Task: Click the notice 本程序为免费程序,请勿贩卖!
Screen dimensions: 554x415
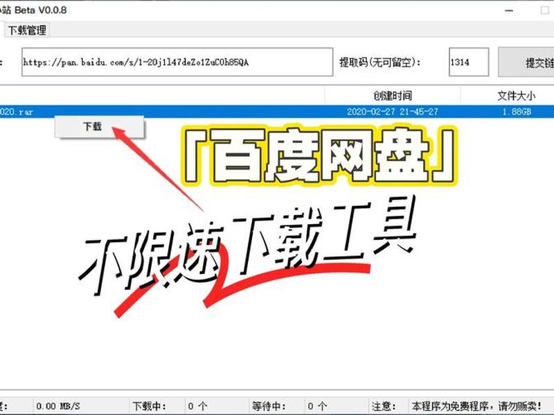Action: coord(477,406)
